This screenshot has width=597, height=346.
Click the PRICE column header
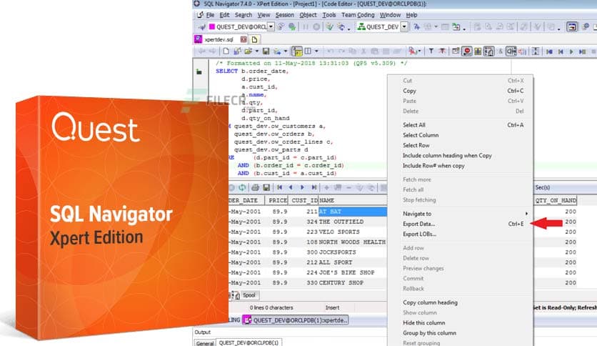(x=277, y=200)
